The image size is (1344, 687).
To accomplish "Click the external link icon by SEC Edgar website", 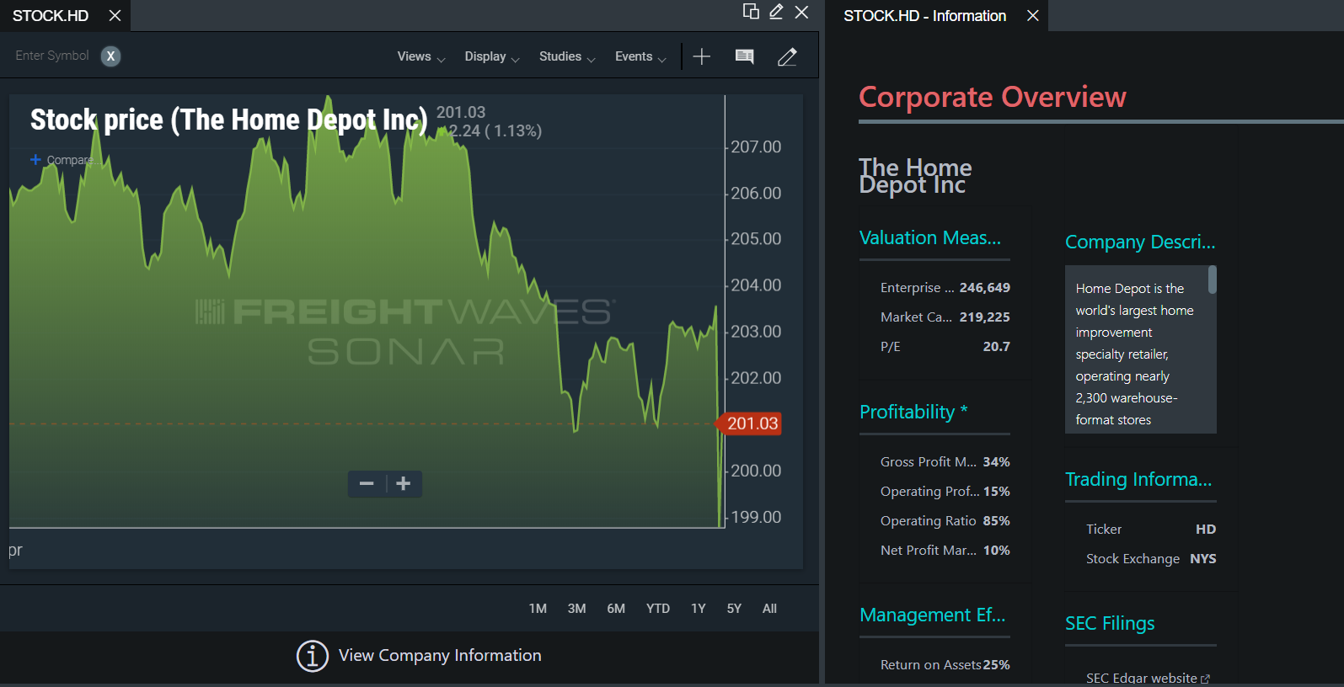I will click(1205, 679).
